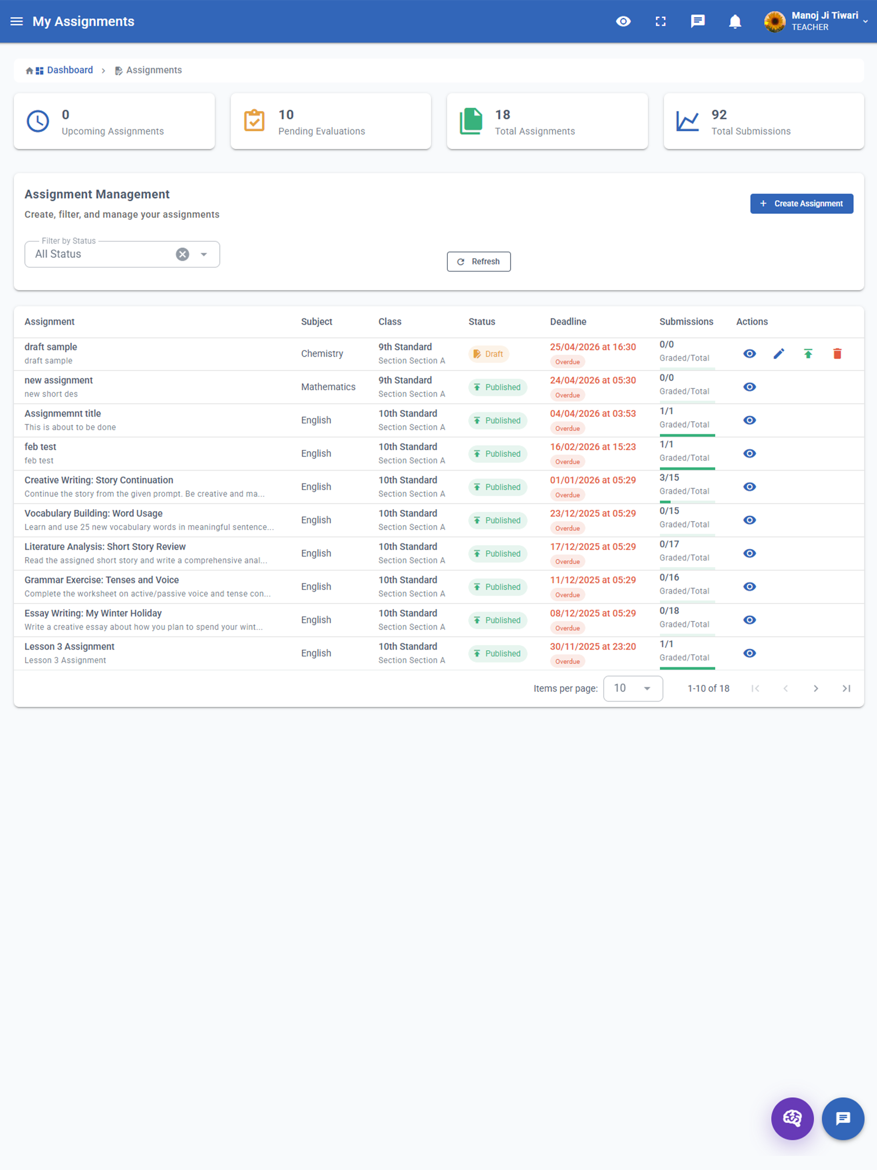Viewport: 877px width, 1170px height.
Task: View Literature Analysis: Short Story Review
Action: (750, 554)
